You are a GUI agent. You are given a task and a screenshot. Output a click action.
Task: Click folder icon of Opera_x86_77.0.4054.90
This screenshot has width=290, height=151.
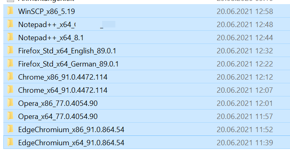tap(10, 103)
